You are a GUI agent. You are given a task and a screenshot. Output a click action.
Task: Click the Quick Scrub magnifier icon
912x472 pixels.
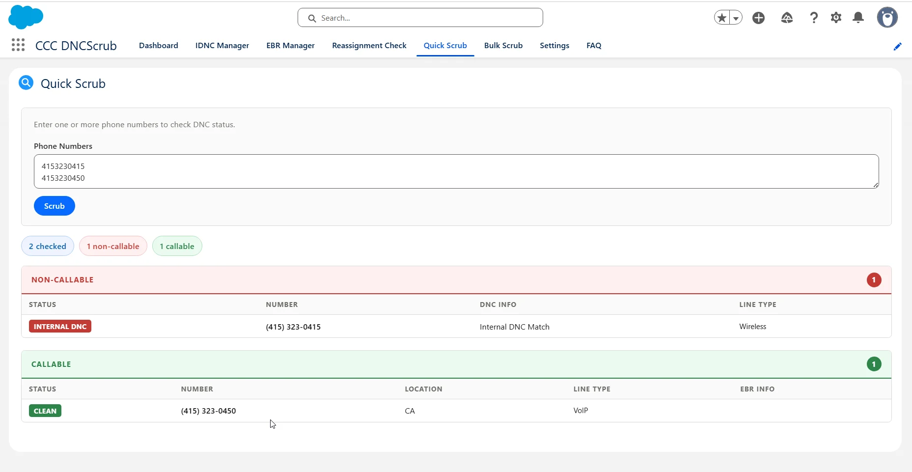26,83
